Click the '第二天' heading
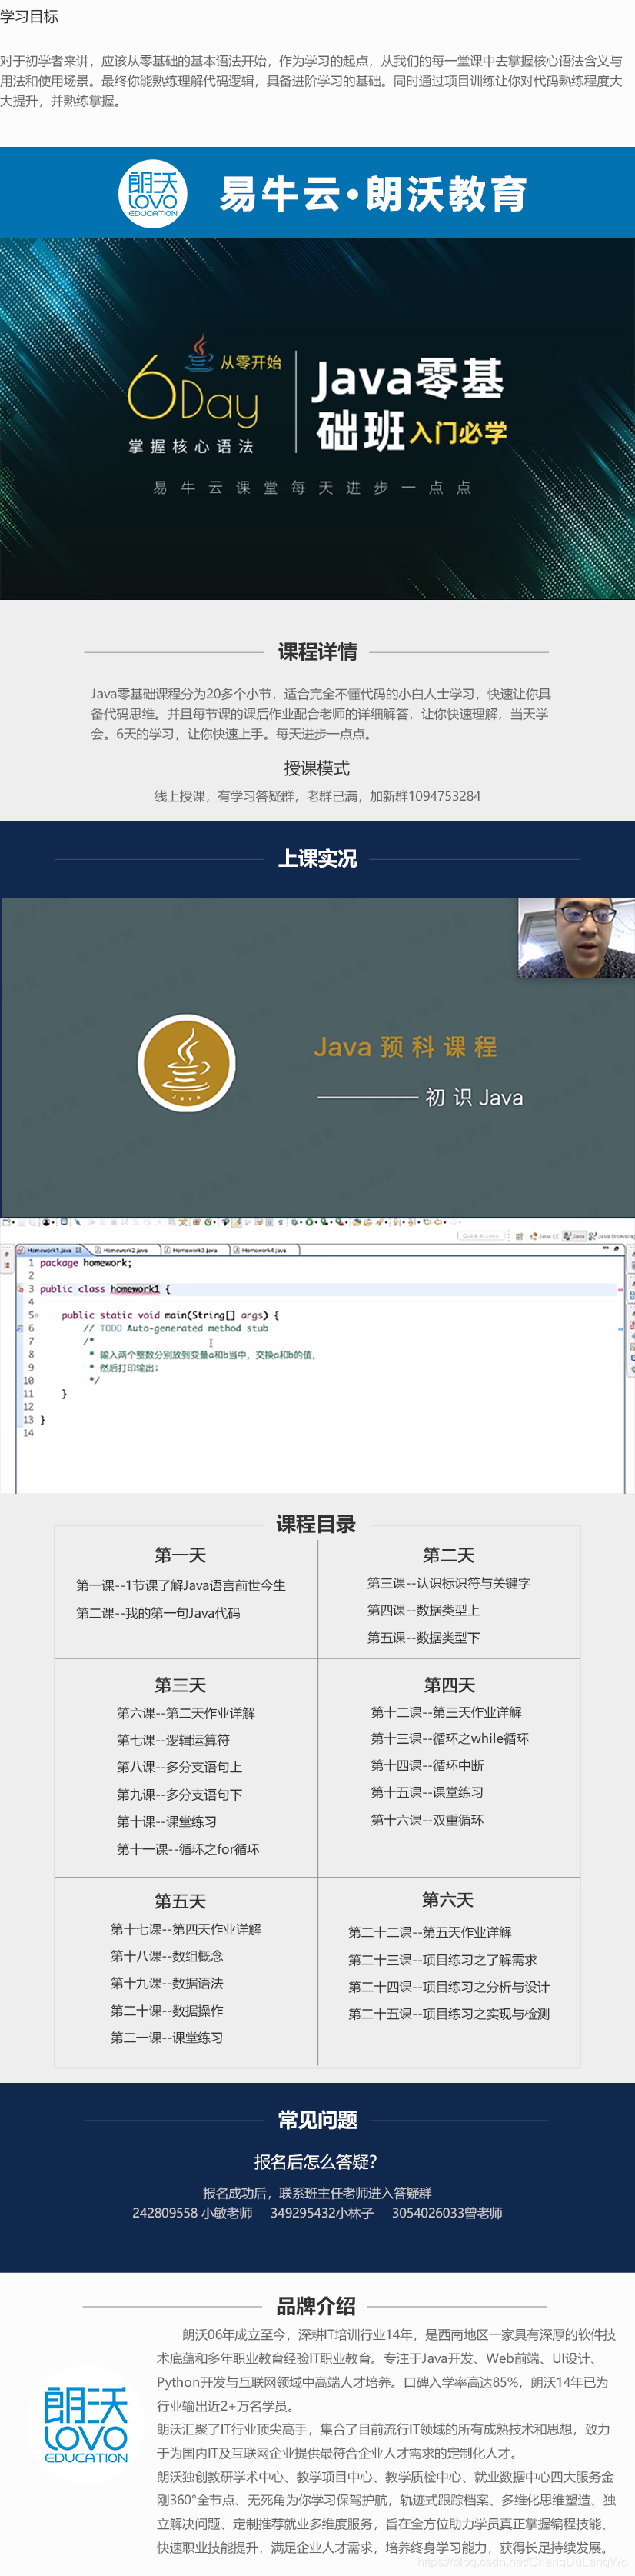Screen dimensions: 635x2576 coord(448,1555)
